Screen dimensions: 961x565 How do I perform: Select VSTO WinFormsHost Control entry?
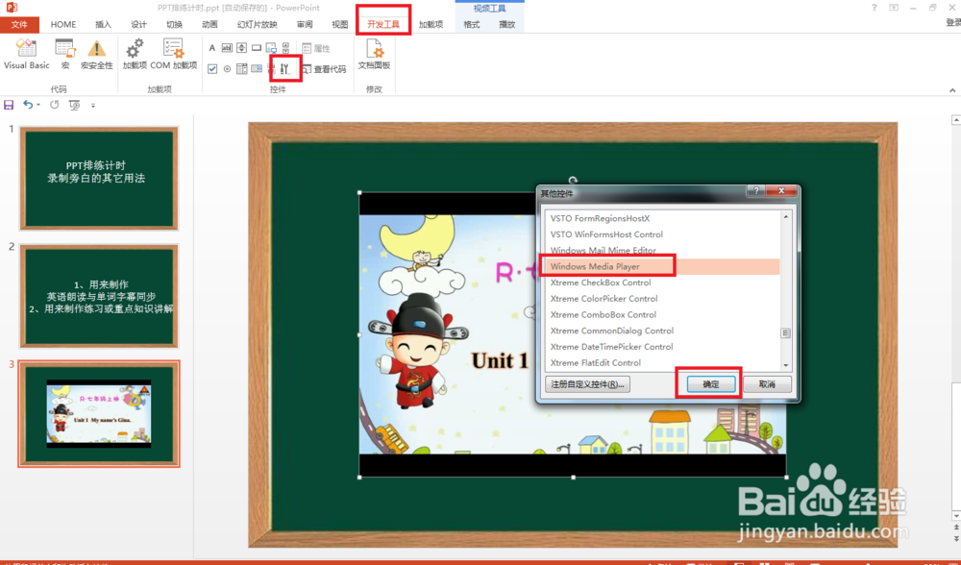(x=662, y=234)
